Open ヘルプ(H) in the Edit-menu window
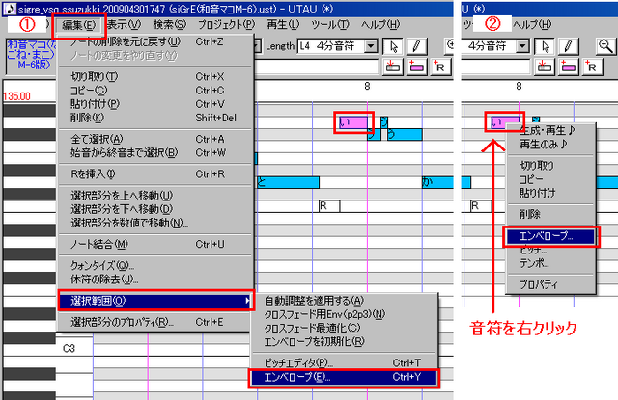Image resolution: width=618 pixels, height=400 pixels. (x=380, y=25)
